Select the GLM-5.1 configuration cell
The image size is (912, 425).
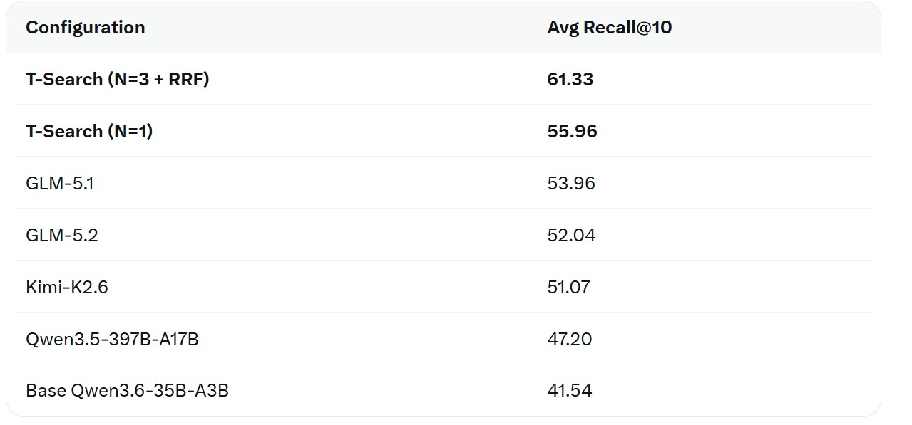click(60, 184)
